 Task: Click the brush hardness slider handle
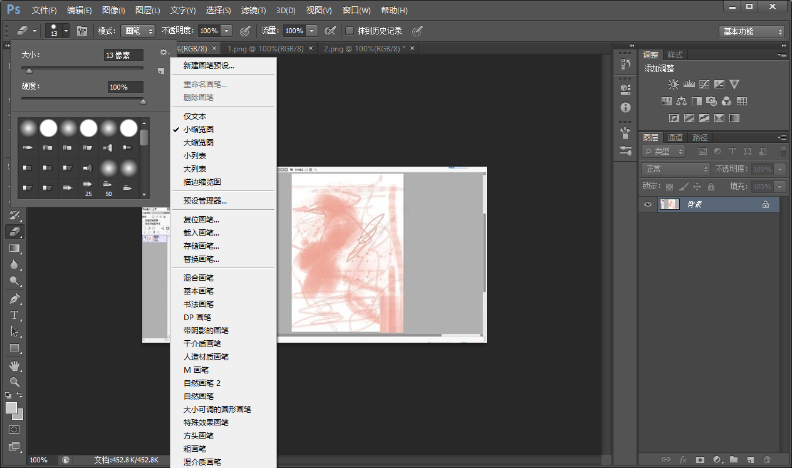click(143, 101)
